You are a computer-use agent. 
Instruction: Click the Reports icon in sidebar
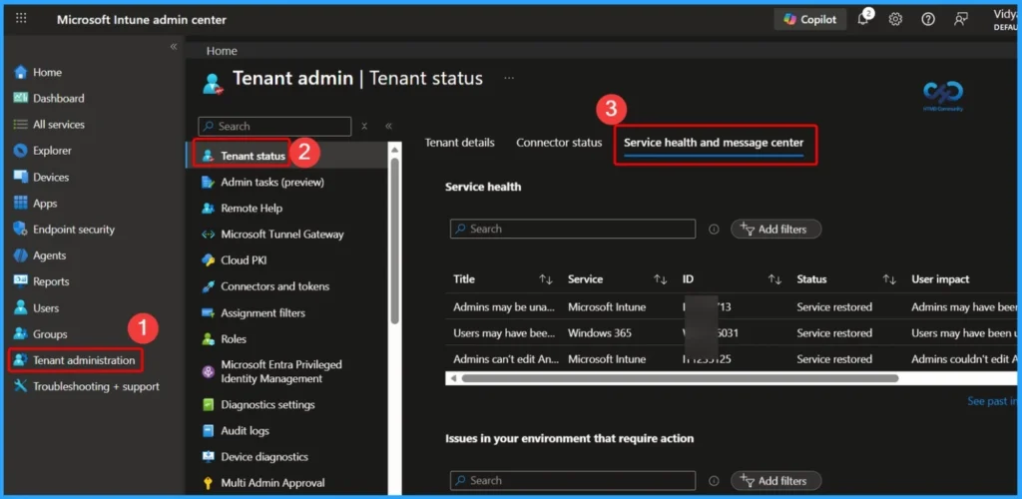[x=21, y=281]
